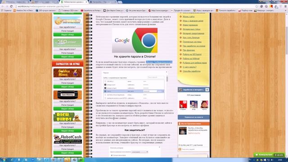Click the VK logo in the group widget
The height and width of the screenshot is (162, 288).
coord(207,90)
